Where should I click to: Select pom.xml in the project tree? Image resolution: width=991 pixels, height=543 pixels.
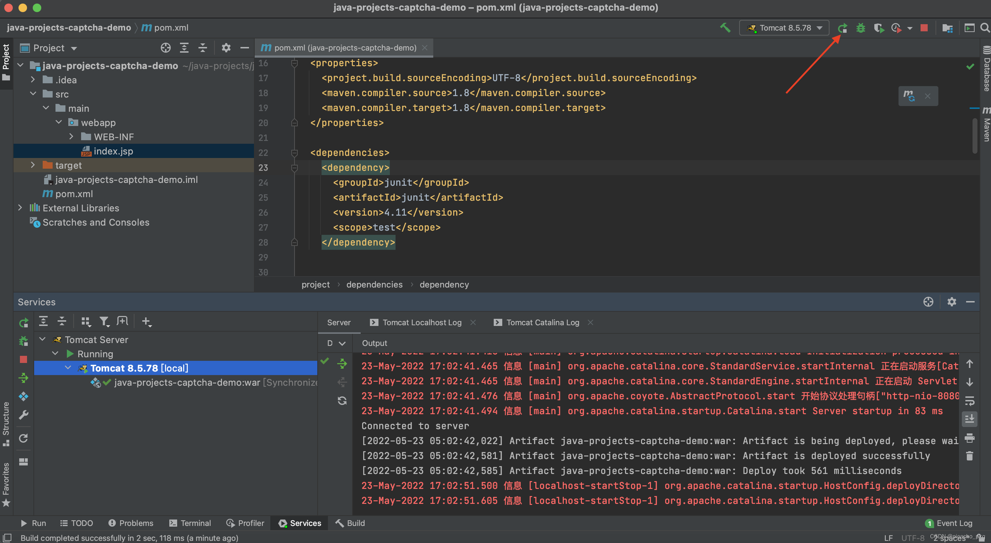pyautogui.click(x=74, y=194)
